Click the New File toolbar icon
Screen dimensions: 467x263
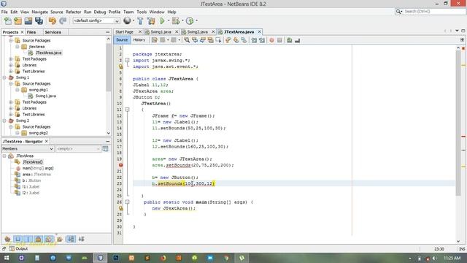8,20
